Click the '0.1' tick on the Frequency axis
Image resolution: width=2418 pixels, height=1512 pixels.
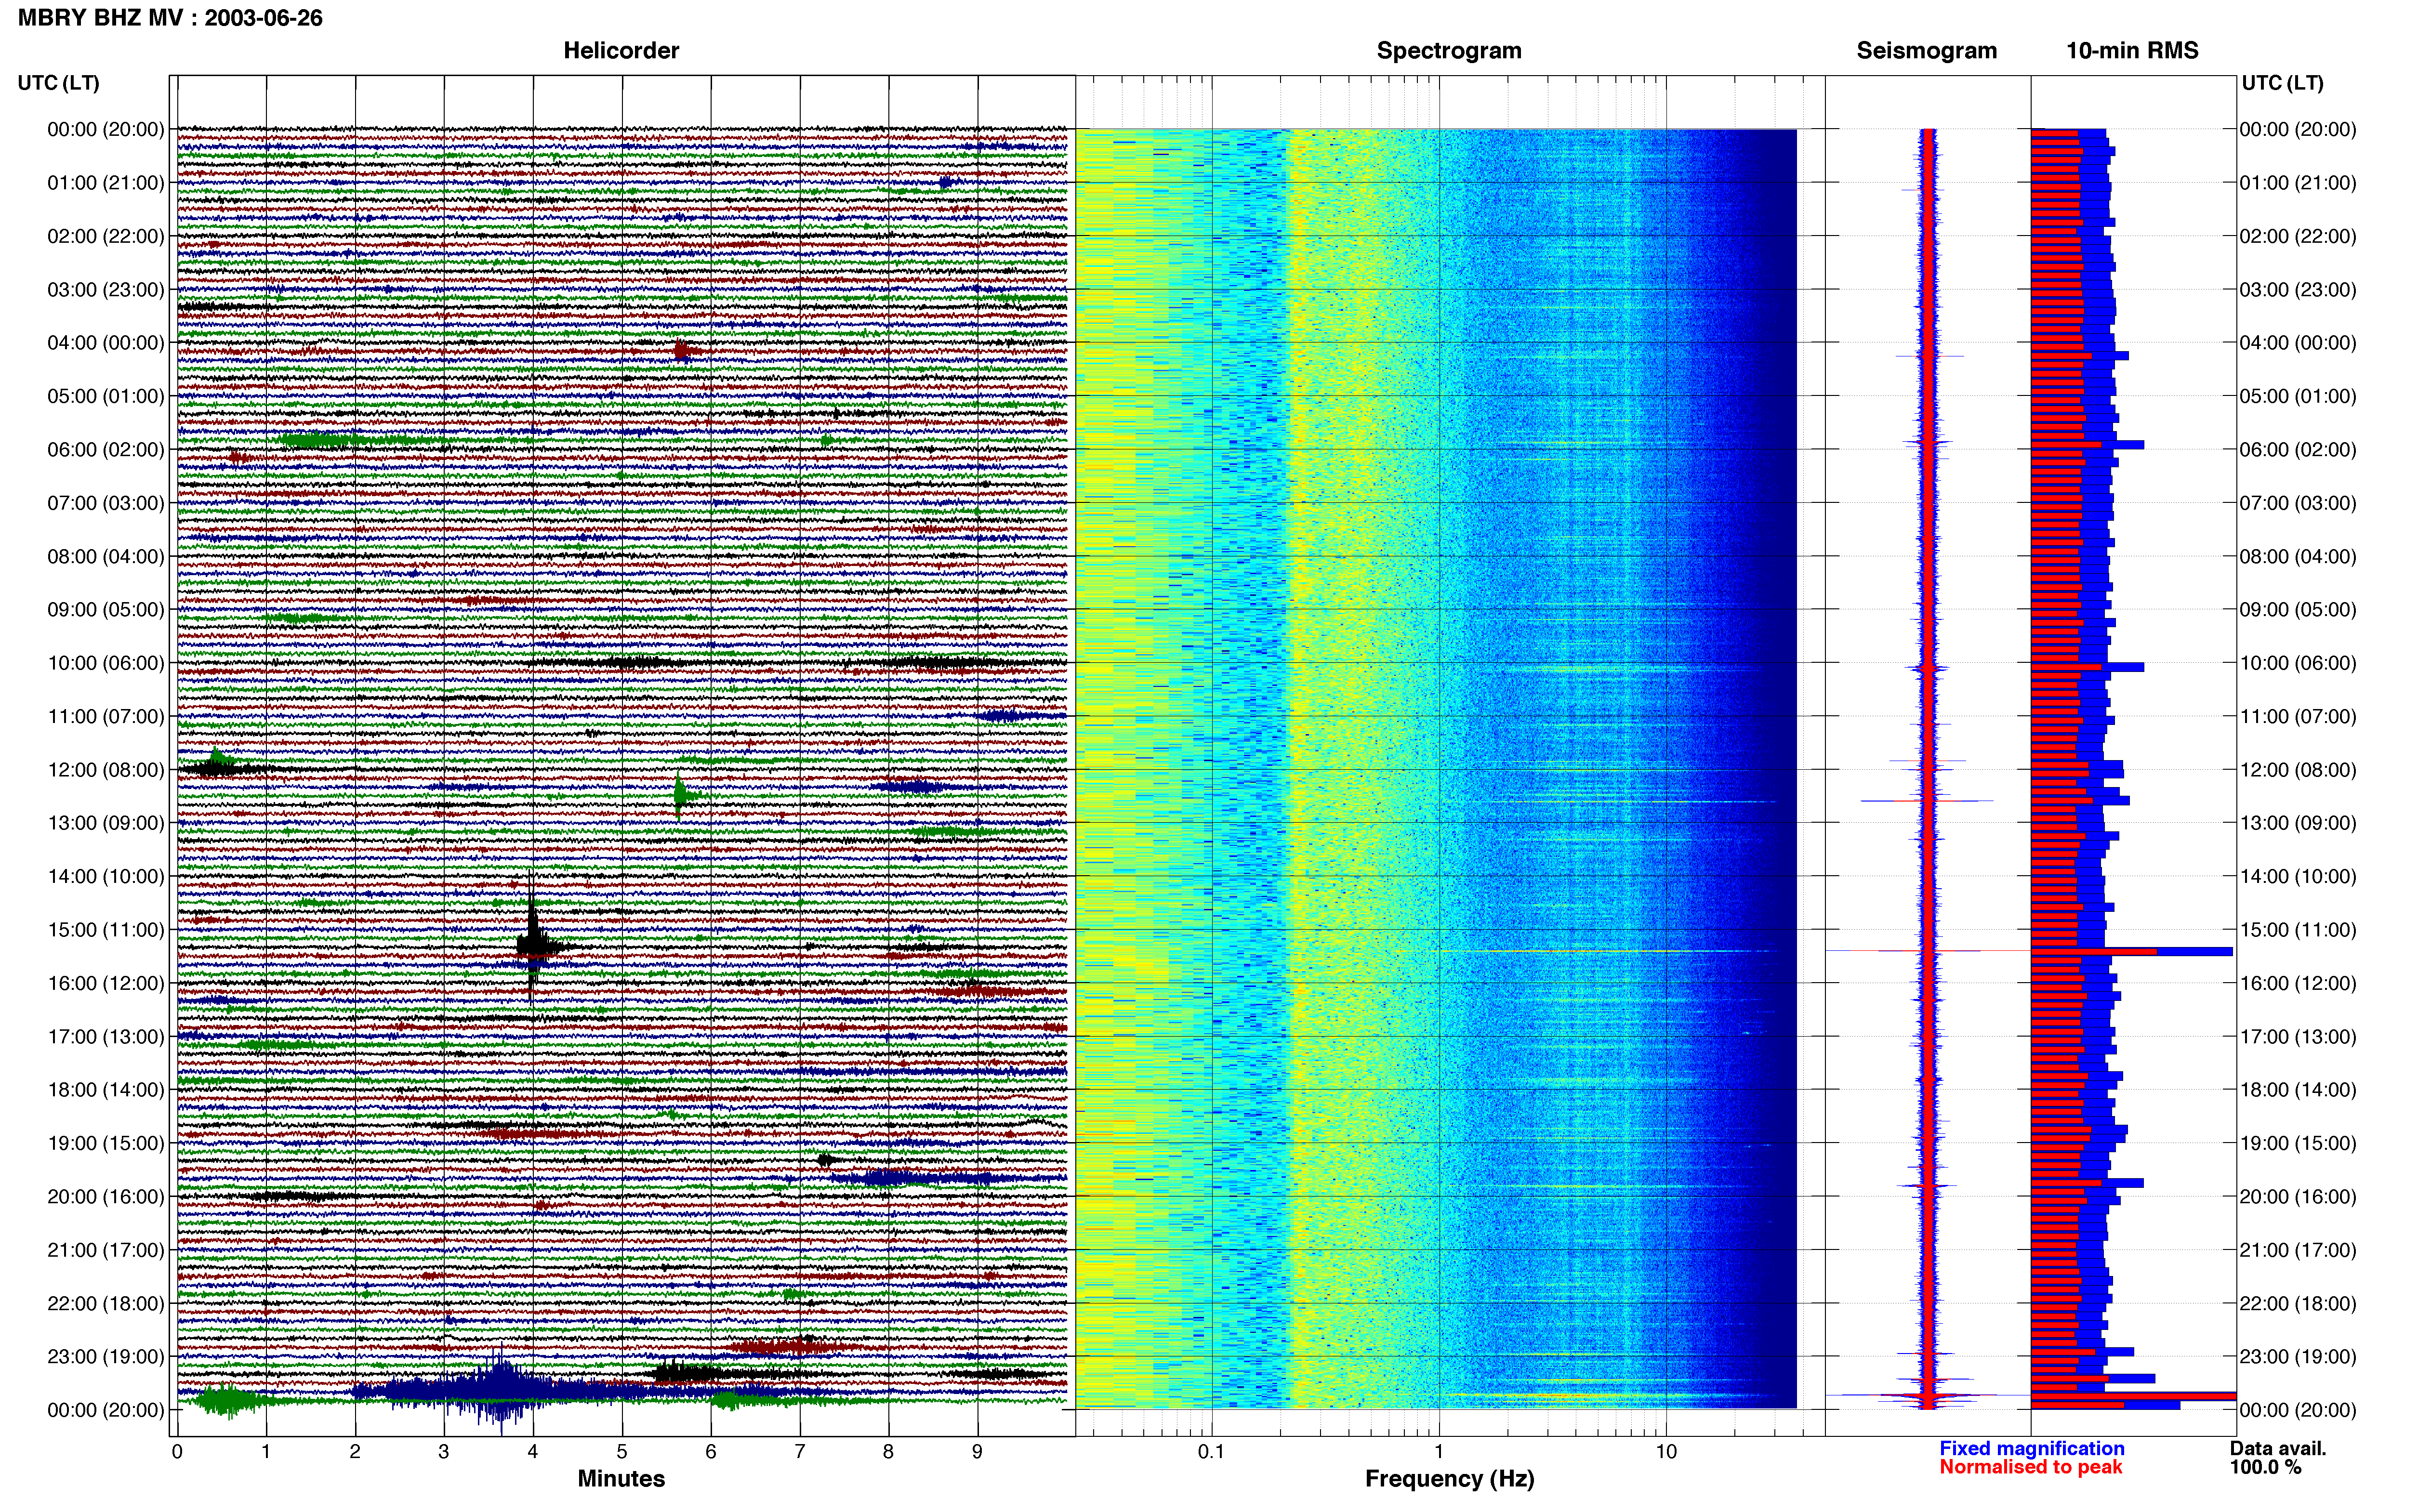pos(1211,1451)
